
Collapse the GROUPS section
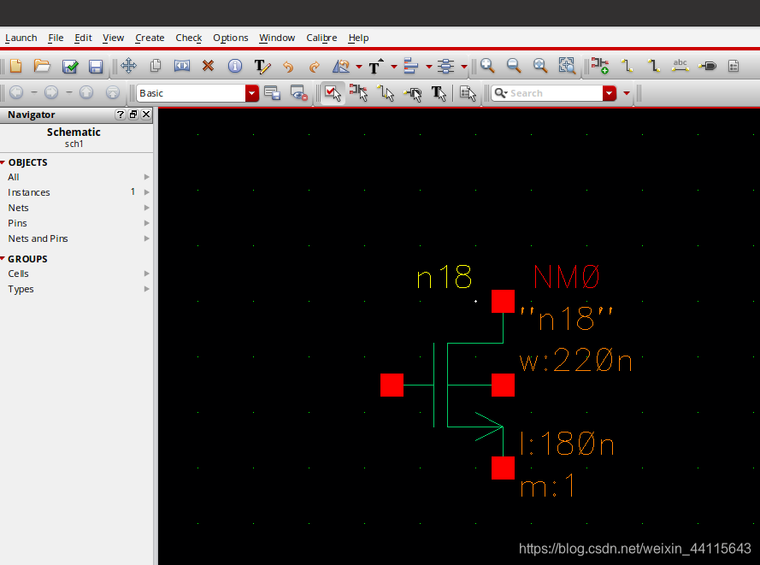tap(3, 259)
